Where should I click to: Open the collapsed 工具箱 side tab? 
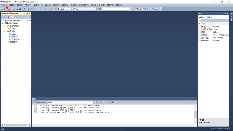[231, 17]
